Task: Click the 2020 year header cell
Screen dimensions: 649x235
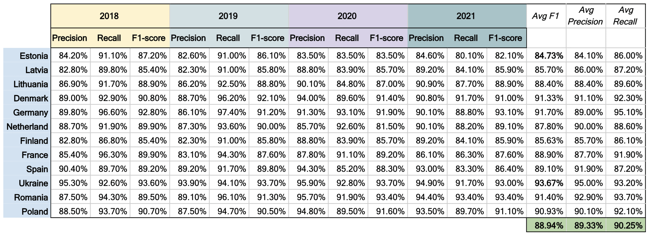Action: 347,16
